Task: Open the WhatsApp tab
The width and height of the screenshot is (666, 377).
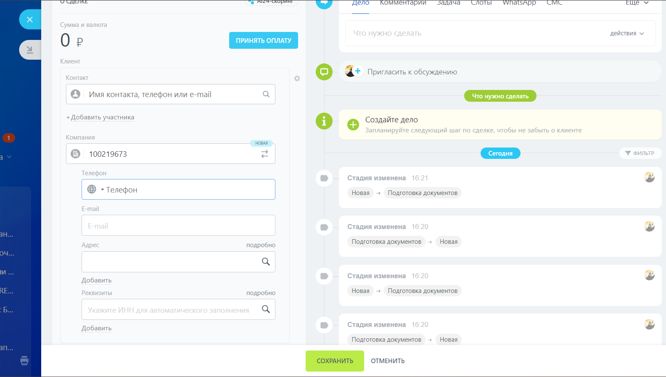Action: point(519,3)
